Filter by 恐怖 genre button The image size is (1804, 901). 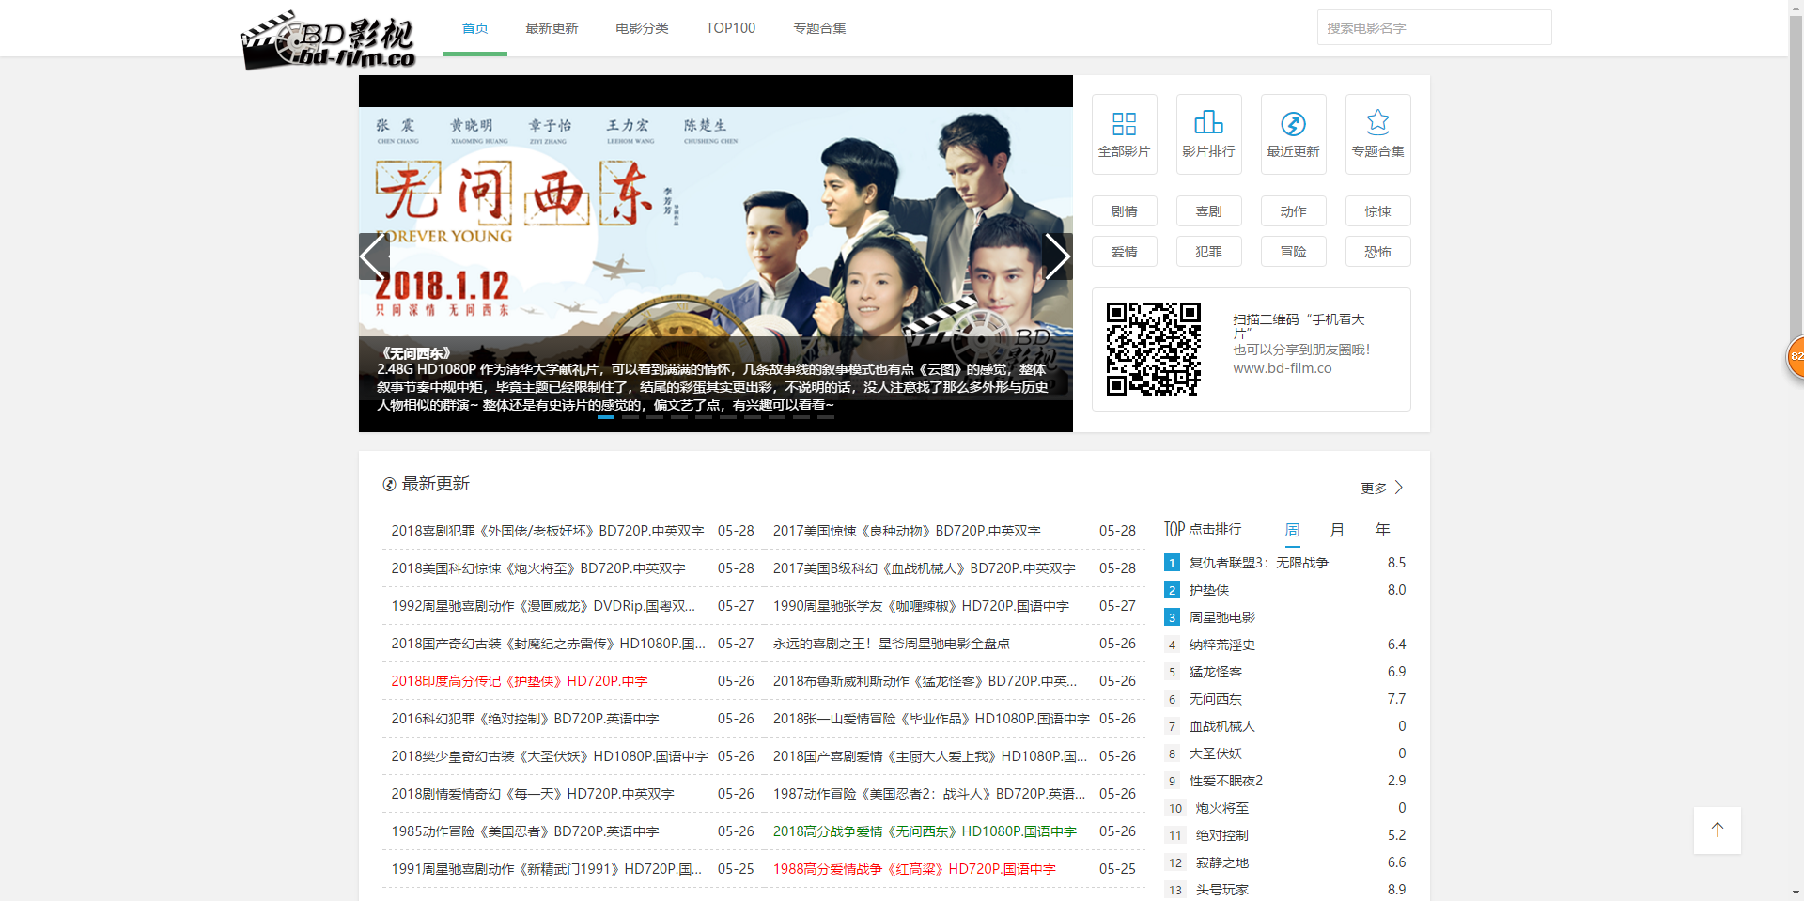click(1377, 252)
